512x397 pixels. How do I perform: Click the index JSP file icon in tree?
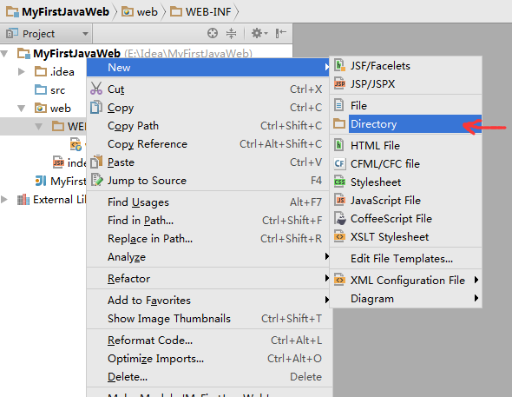click(58, 162)
